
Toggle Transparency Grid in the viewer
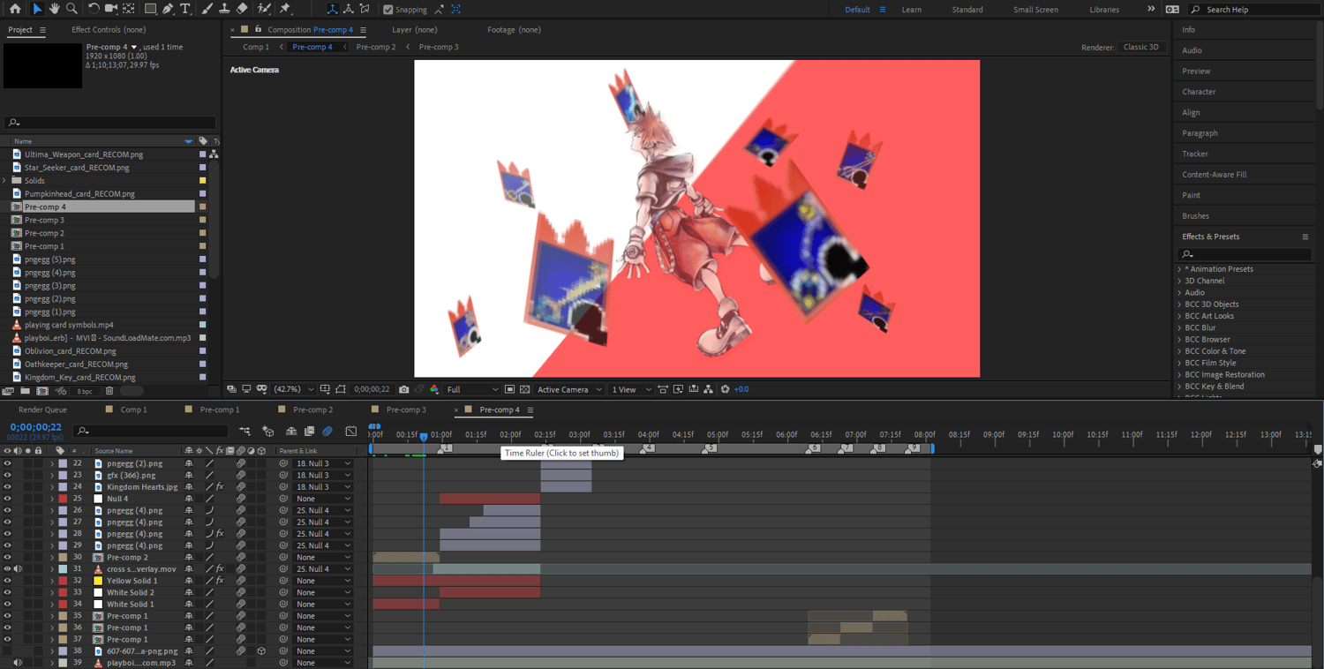(x=524, y=389)
